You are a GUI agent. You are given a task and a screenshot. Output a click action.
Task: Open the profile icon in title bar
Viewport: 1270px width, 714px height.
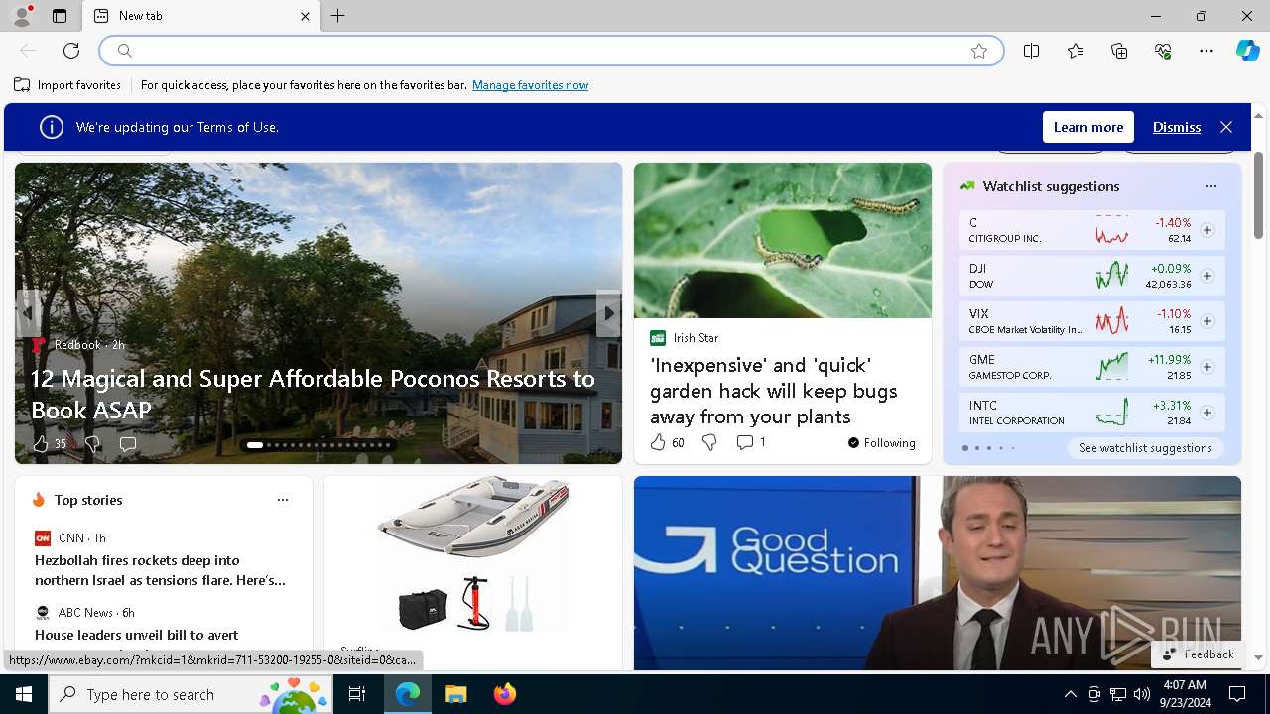[x=21, y=16]
